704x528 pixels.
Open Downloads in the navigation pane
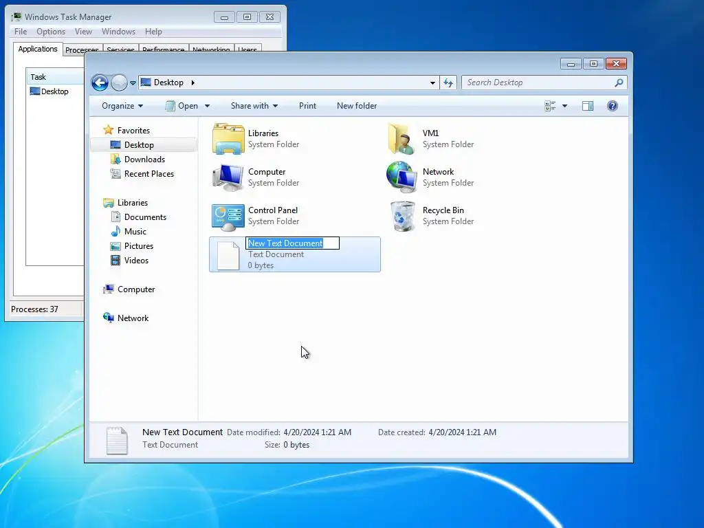144,159
